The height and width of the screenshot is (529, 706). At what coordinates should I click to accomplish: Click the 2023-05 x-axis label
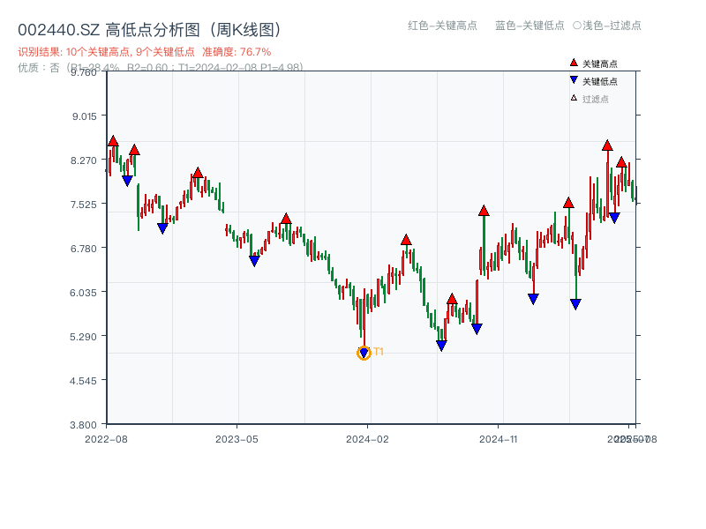point(237,438)
